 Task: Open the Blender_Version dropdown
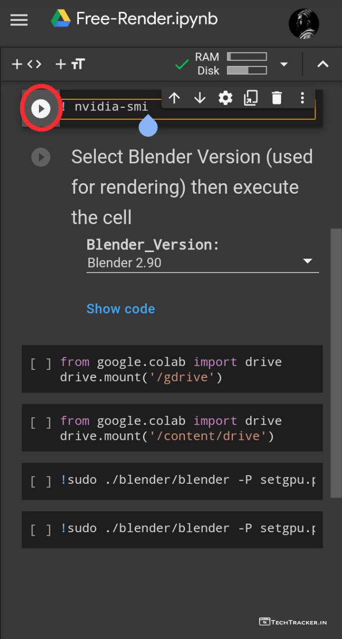click(202, 263)
